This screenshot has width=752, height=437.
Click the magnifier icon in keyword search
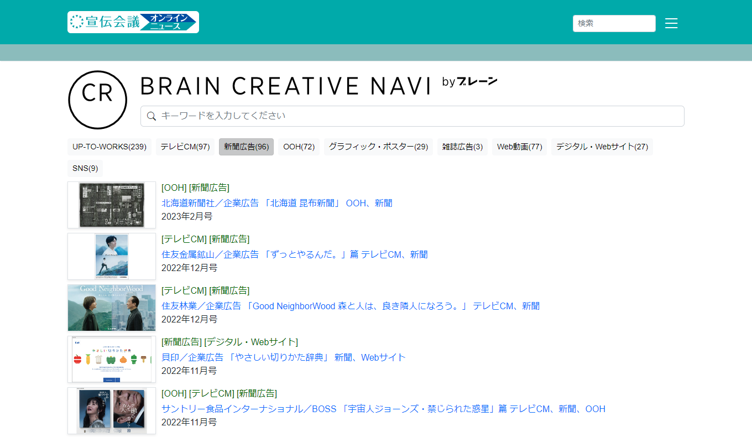click(152, 116)
